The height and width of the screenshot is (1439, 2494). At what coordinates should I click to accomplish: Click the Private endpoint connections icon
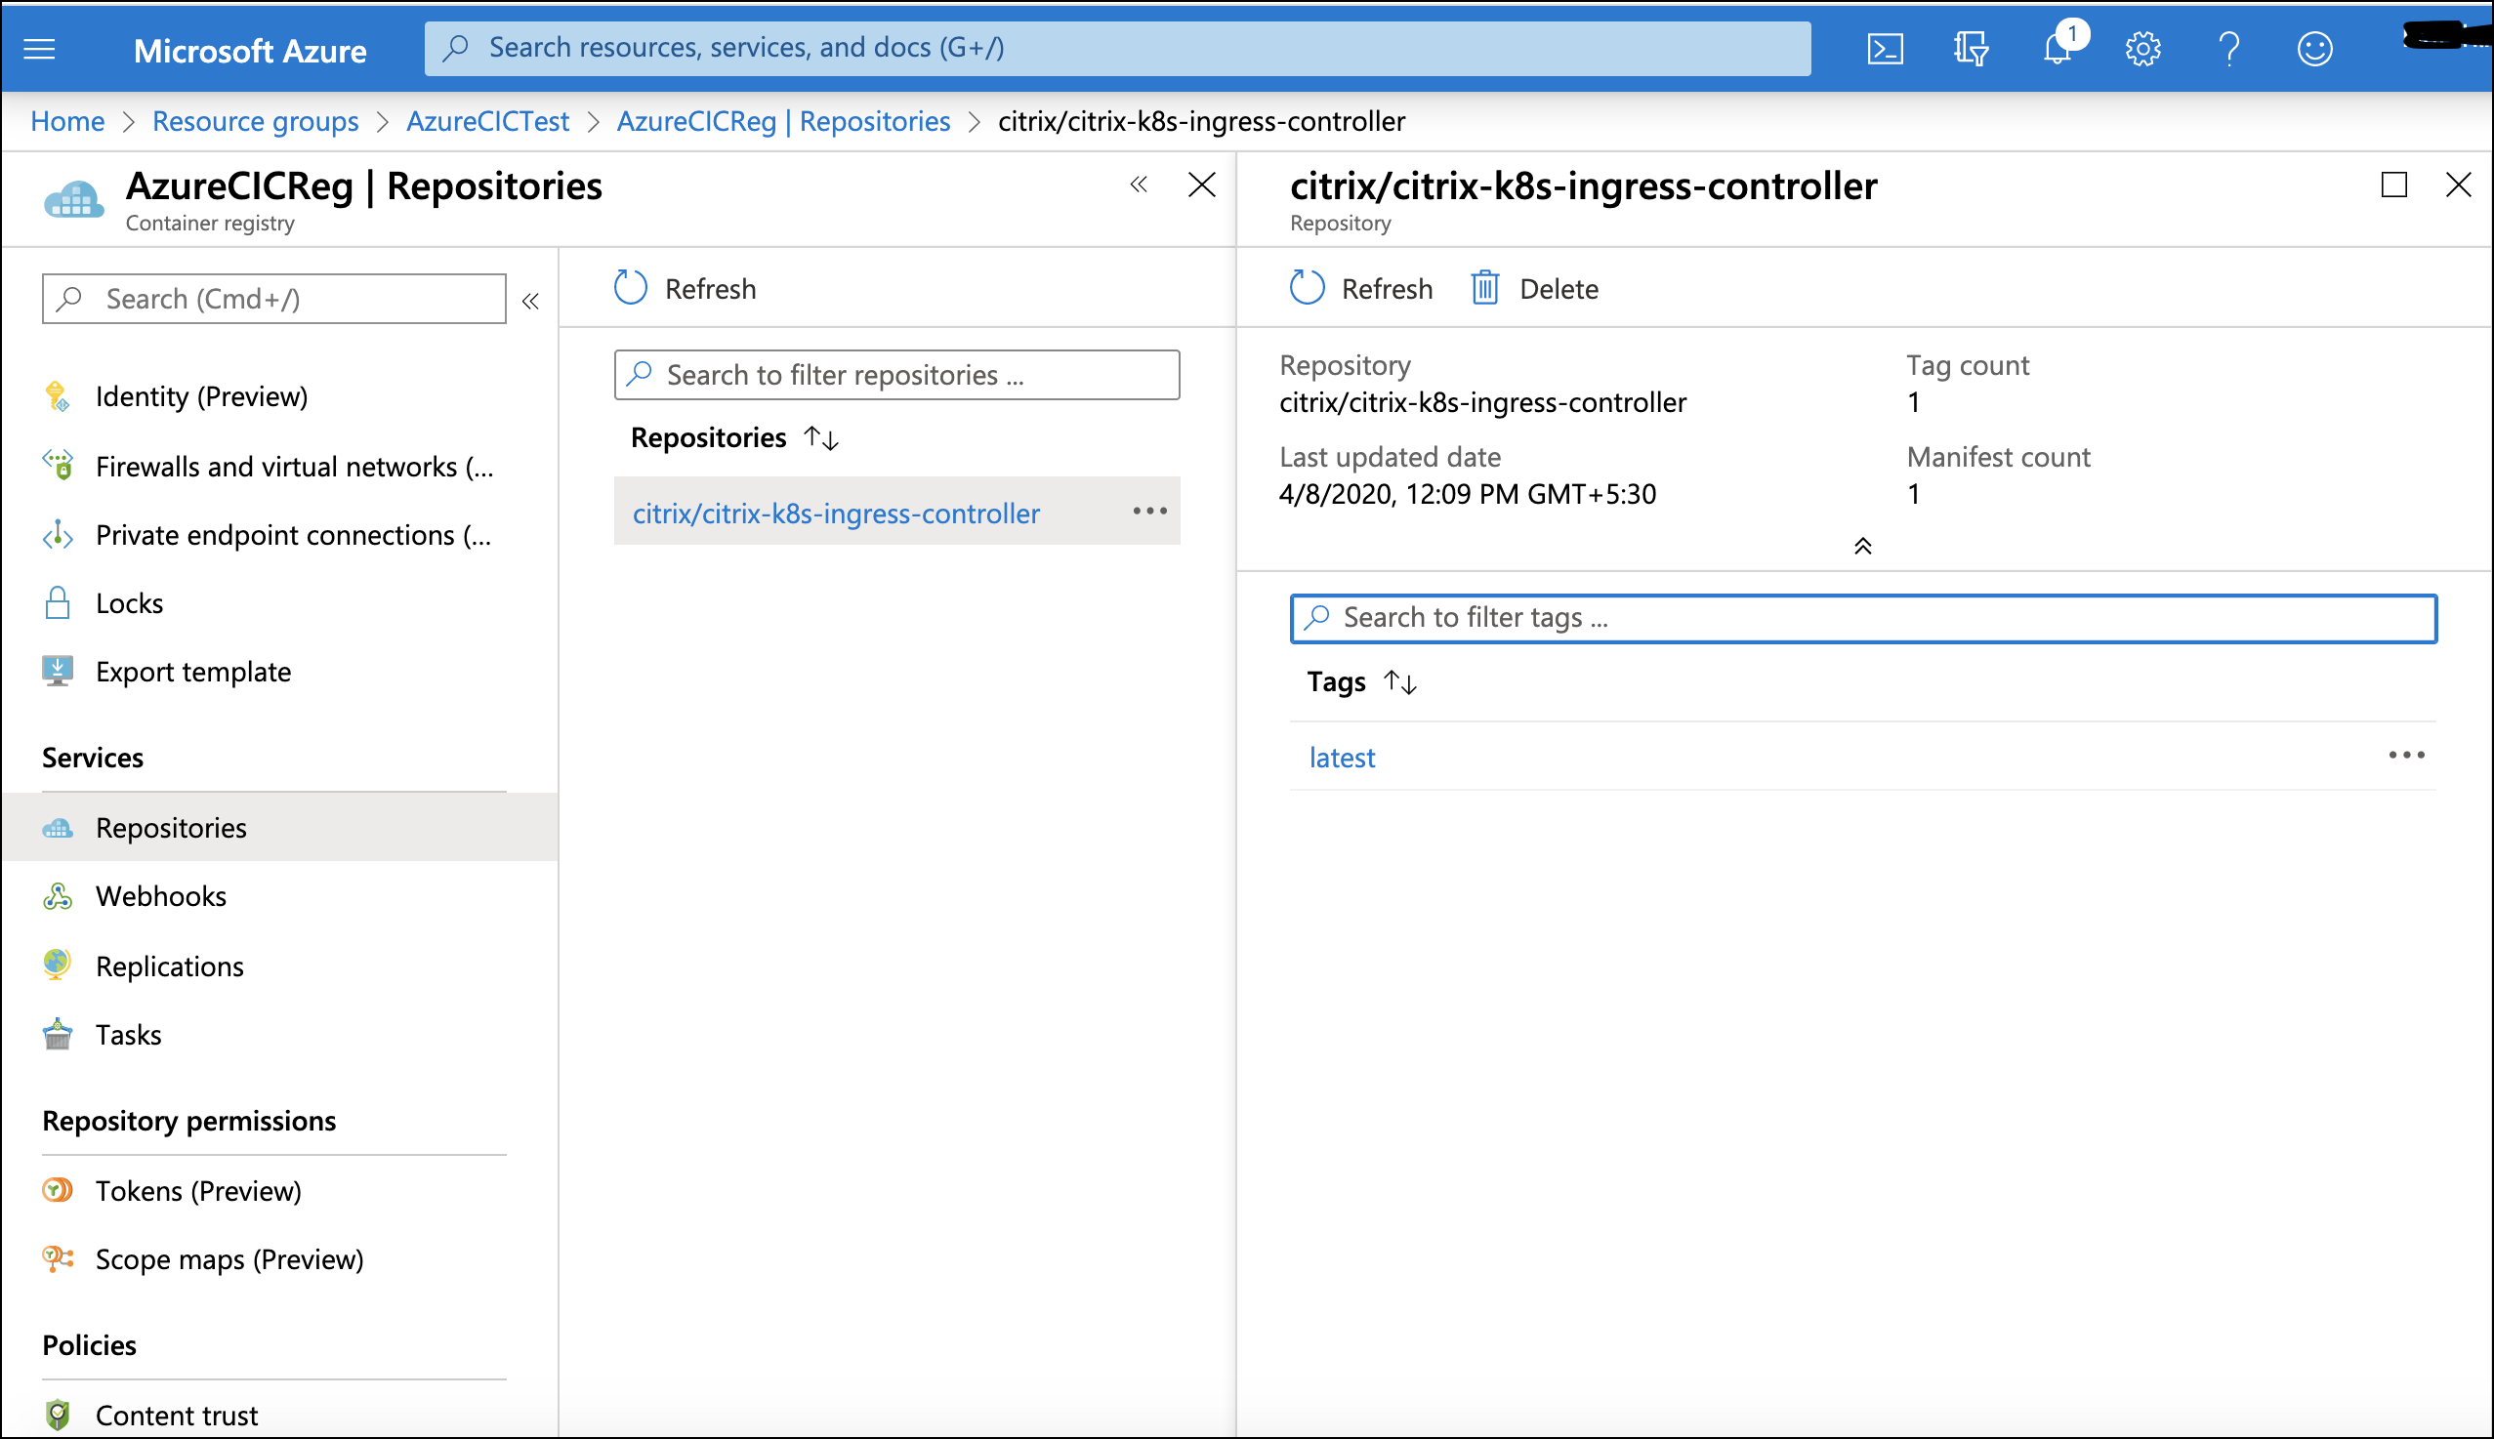pos(58,534)
